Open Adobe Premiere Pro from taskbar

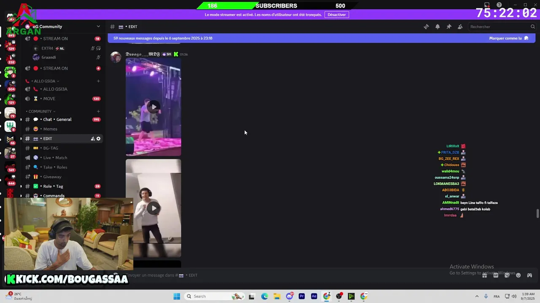click(302, 296)
